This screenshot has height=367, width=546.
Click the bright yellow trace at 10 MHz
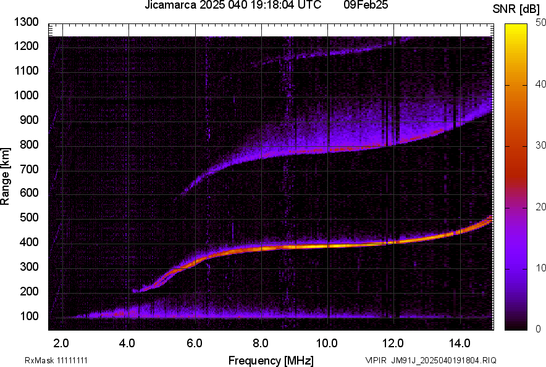(328, 246)
